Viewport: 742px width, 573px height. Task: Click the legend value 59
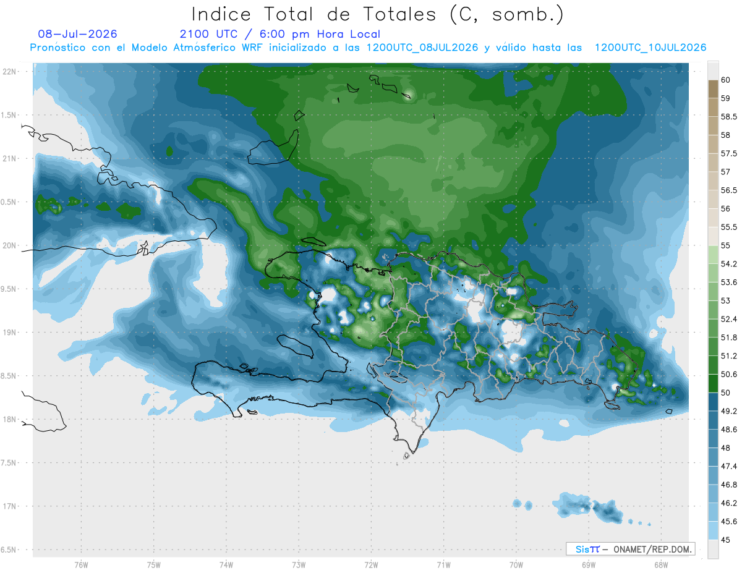726,98
